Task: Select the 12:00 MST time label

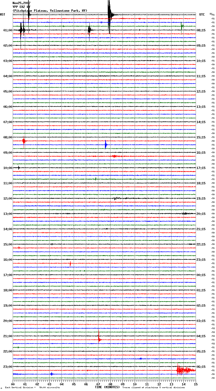Action: click(8, 199)
